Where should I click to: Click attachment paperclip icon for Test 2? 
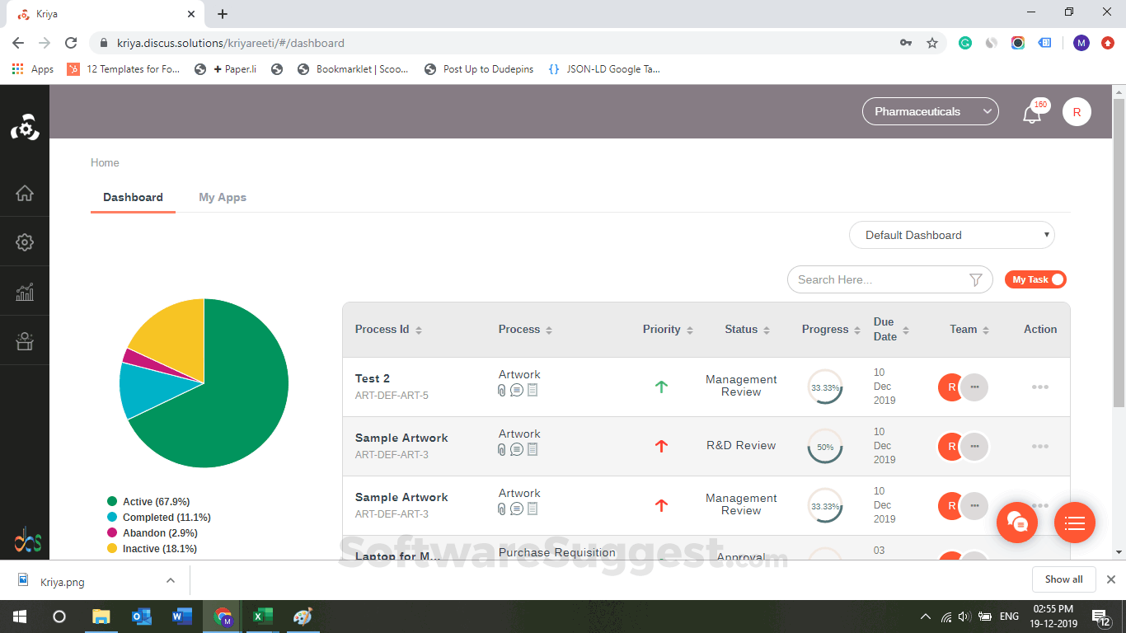pos(502,390)
